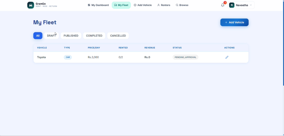The image size is (284, 136).
Task: Go to Add Vehicle in top navigation
Action: (x=143, y=5)
